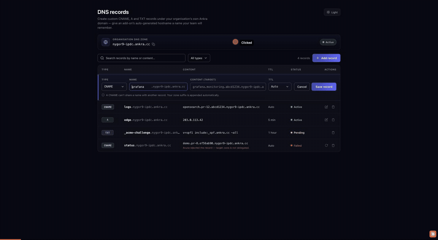
Task: Click the edge record name
Action: 146,120
